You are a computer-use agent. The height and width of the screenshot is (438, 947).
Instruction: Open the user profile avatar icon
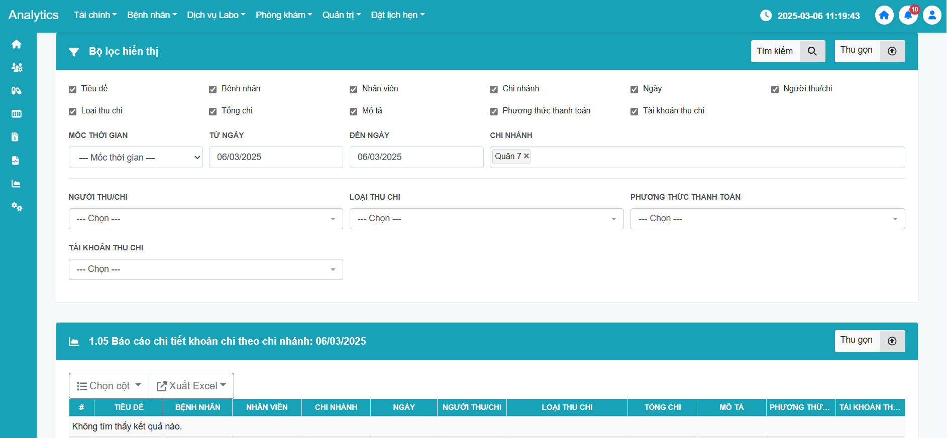tap(932, 15)
